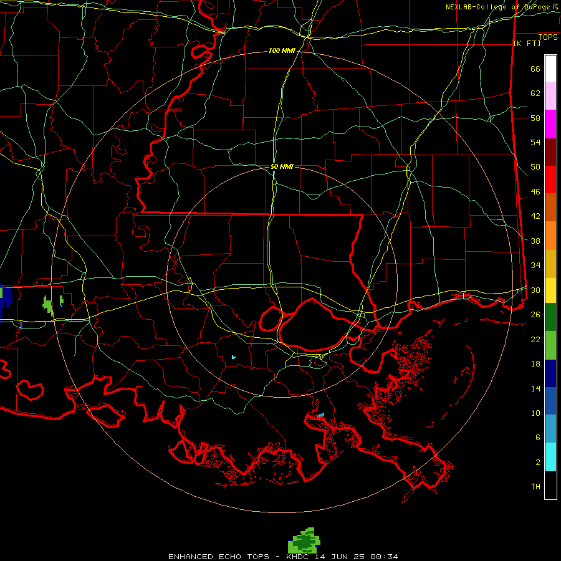This screenshot has width=561, height=561.
Task: Click the '2' legend value
Action: (538, 463)
